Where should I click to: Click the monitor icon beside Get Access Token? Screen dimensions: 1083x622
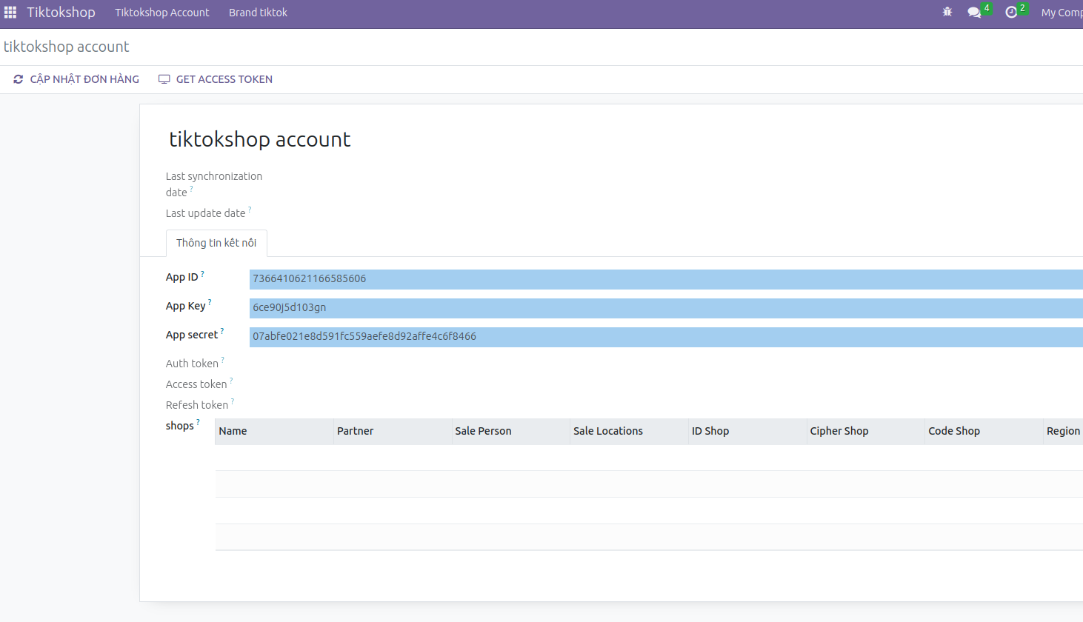[164, 79]
